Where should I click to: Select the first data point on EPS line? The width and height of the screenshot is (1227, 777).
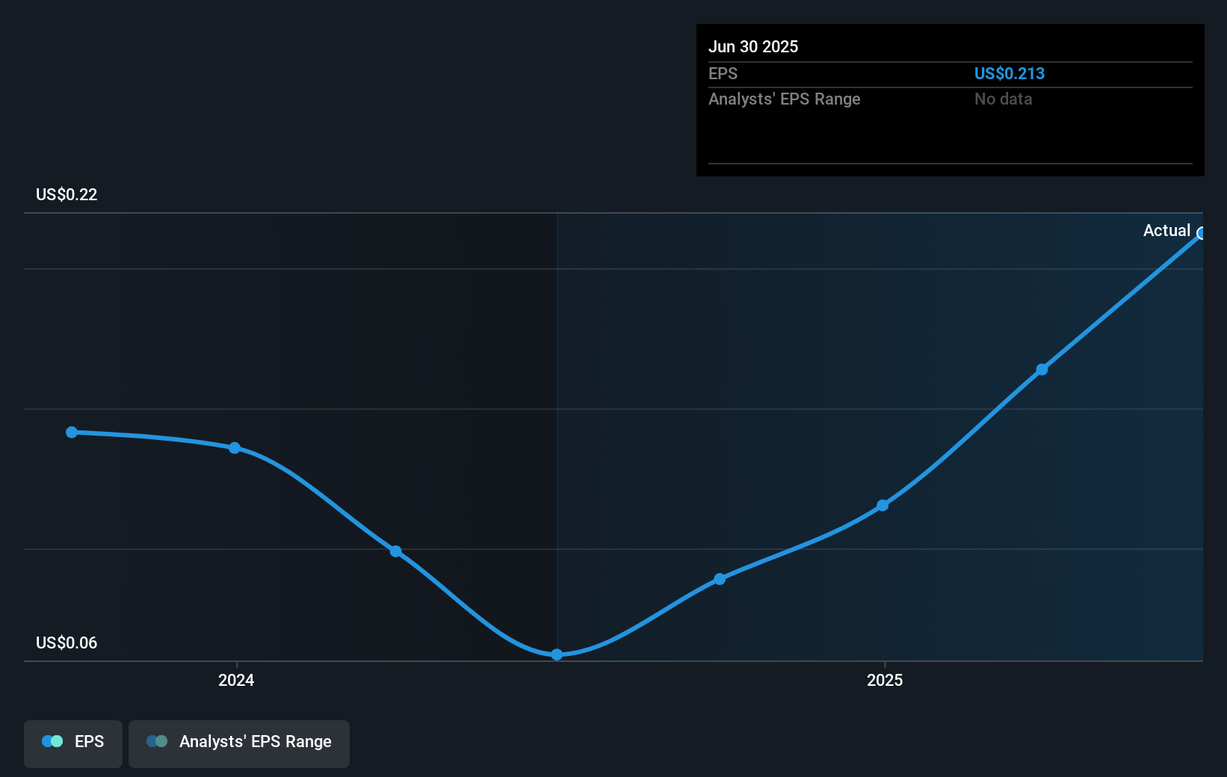(71, 432)
